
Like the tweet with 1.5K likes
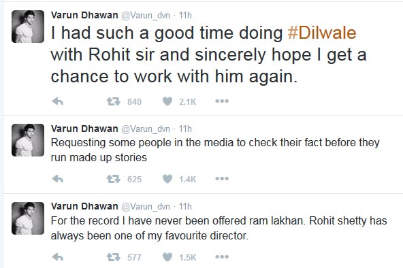point(167,257)
